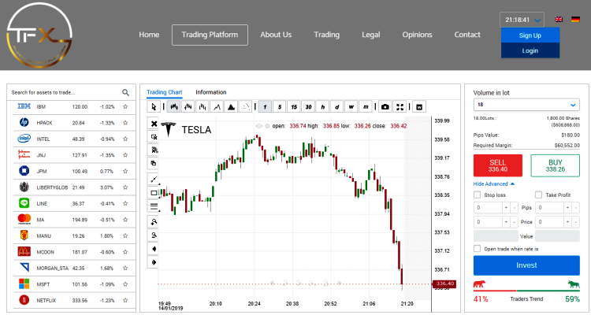Switch chart to OHLC bar style
The image size is (591, 315).
pyautogui.click(x=188, y=107)
